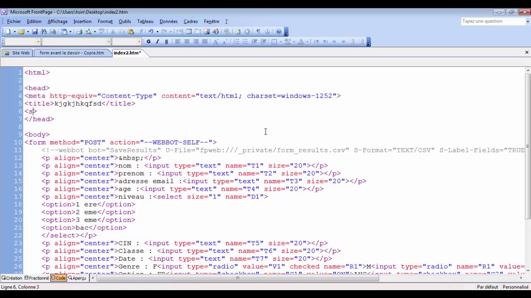This screenshot has height=298, width=531.
Task: Click the Increase font size icon
Action: click(x=216, y=41)
